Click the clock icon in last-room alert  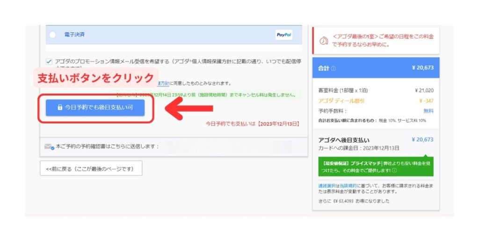point(324,41)
